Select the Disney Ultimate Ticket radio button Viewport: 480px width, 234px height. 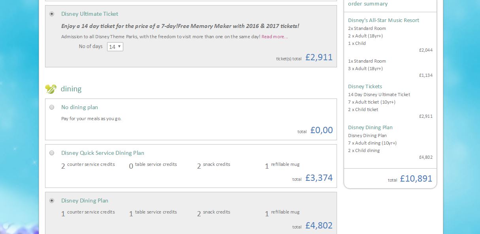click(x=52, y=14)
